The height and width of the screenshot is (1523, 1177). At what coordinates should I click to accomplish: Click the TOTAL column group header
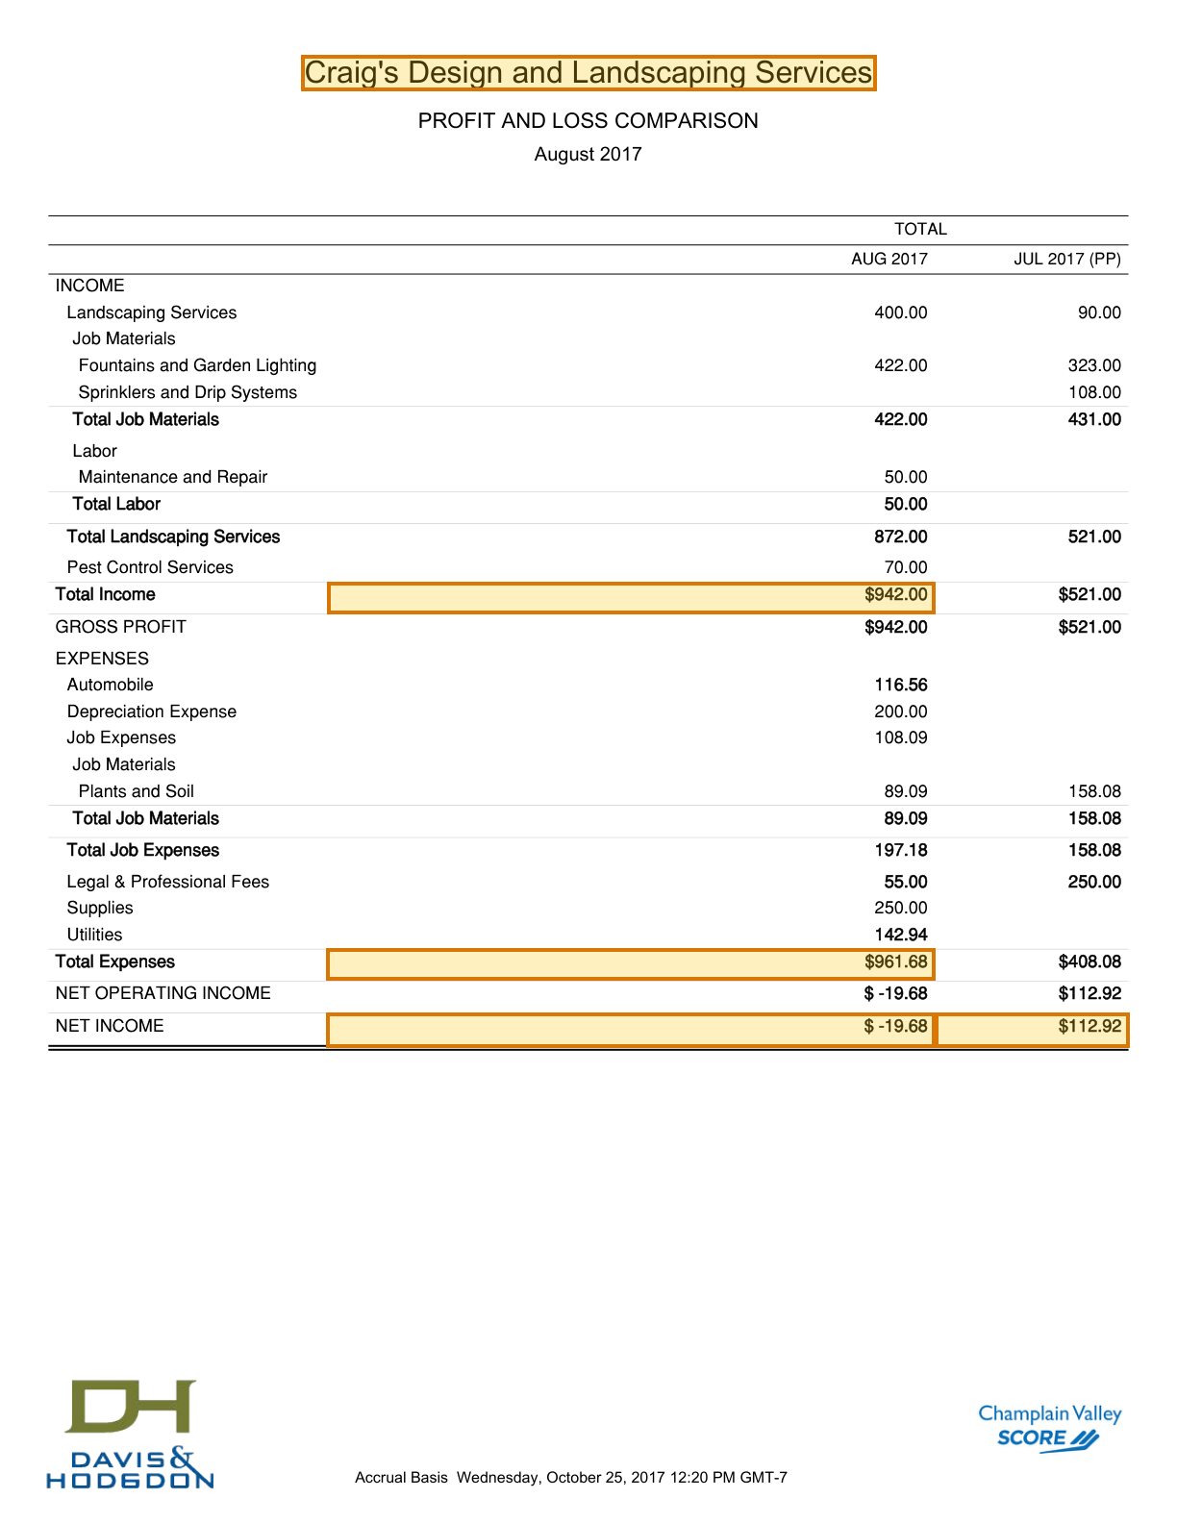920,229
